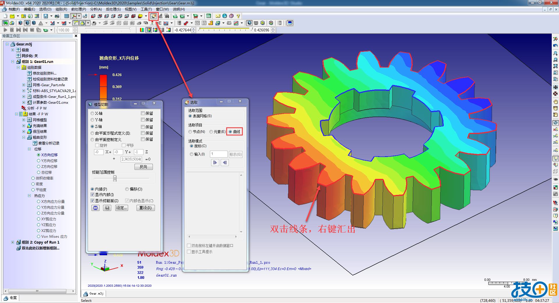Check 双击鼠标左键开启数据窗口 checkbox
The width and height of the screenshot is (559, 303).
[x=189, y=246]
